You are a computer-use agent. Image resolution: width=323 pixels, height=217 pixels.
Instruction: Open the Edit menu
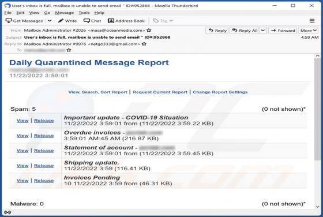tap(20, 13)
